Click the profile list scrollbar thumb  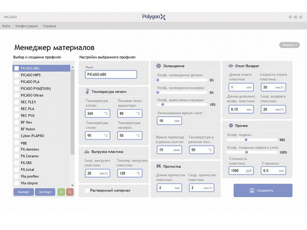tap(72, 112)
